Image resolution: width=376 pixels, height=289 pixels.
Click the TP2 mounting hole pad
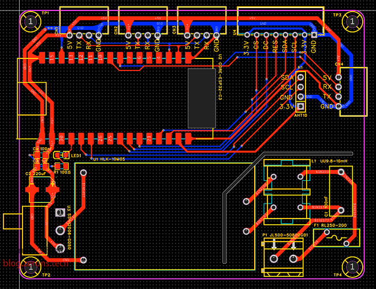pyautogui.click(x=29, y=264)
